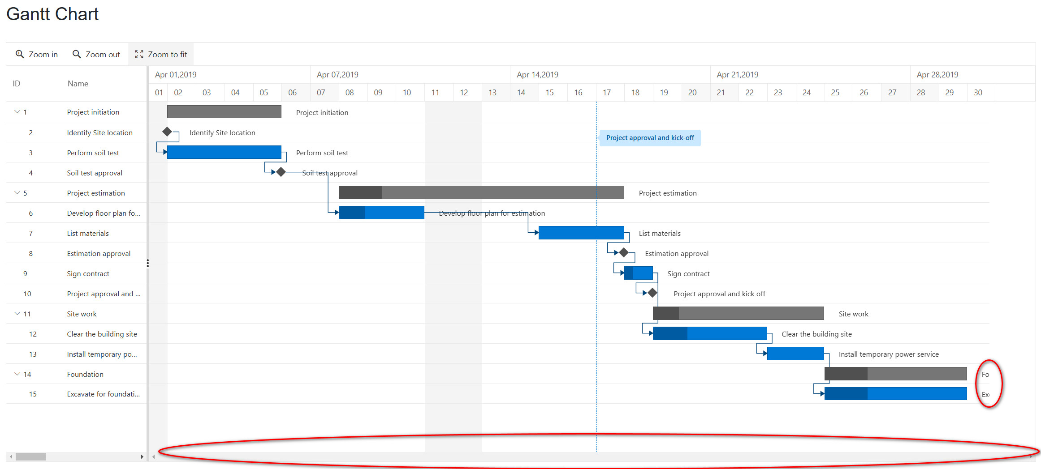
Task: Click the grid scrollbar right arrow
Action: [x=142, y=456]
